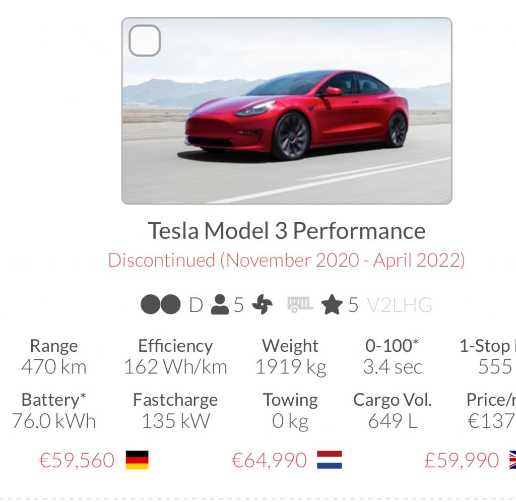Click the Netherlands flag icon
Screen dimensions: 516x502
330,460
